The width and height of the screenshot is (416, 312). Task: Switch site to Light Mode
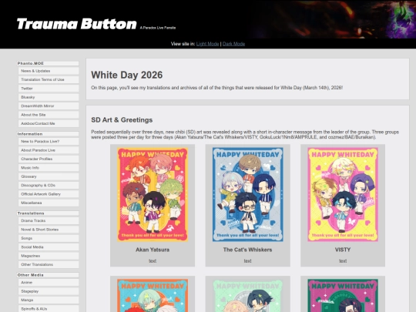(207, 44)
